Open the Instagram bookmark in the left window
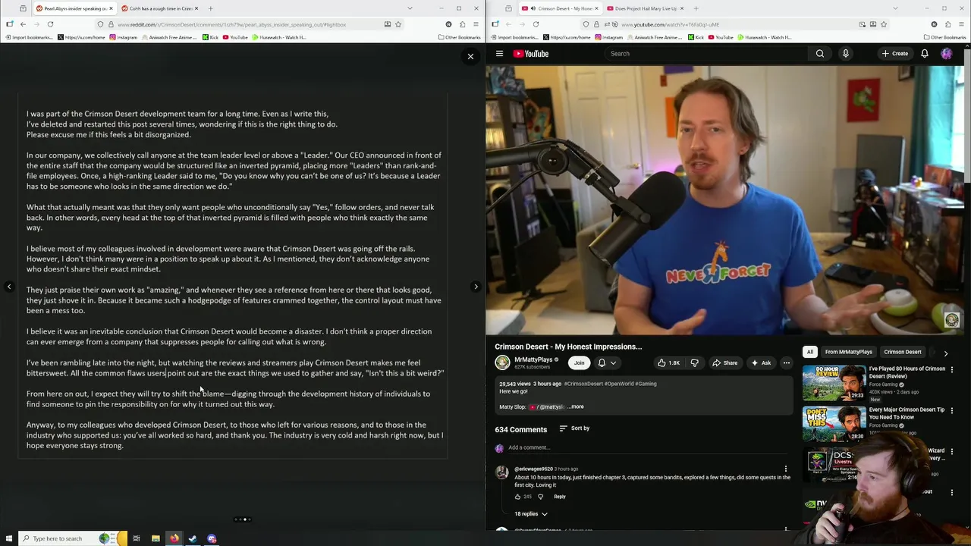The width and height of the screenshot is (971, 546). (x=123, y=37)
